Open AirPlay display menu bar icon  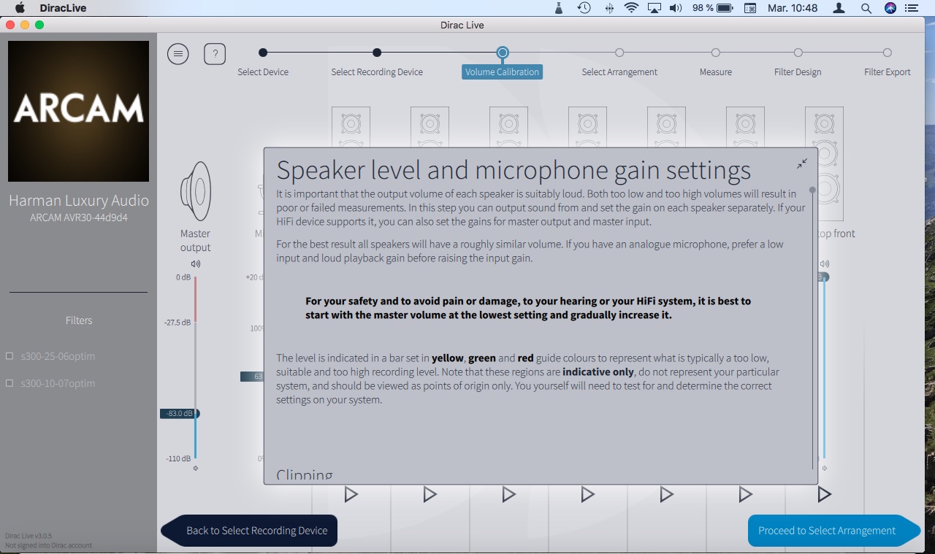coord(654,8)
